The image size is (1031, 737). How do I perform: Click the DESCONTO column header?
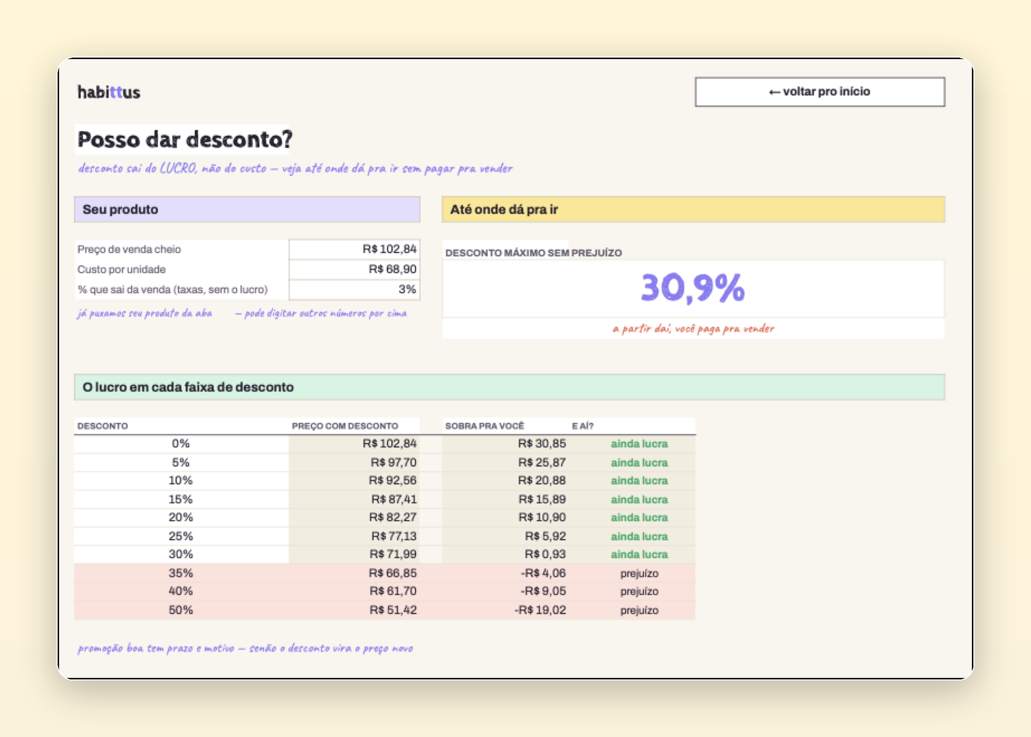[102, 426]
